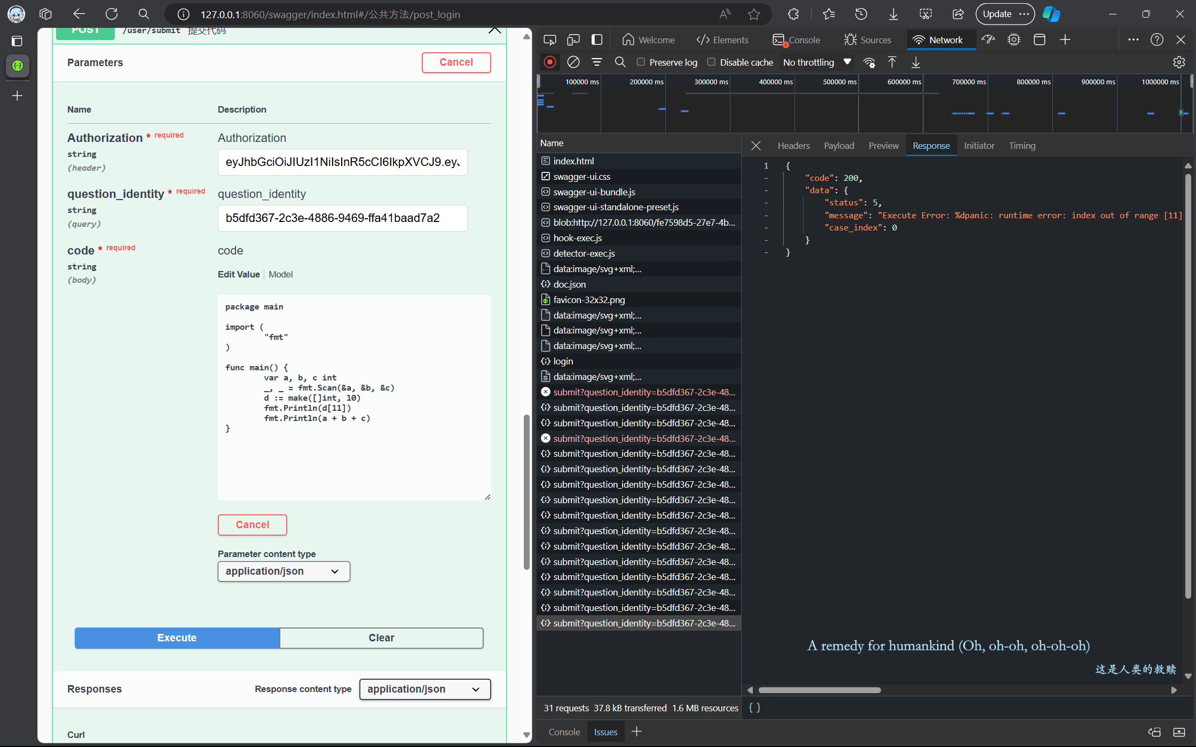Switch to Sources tab
1196x747 pixels.
coord(868,40)
